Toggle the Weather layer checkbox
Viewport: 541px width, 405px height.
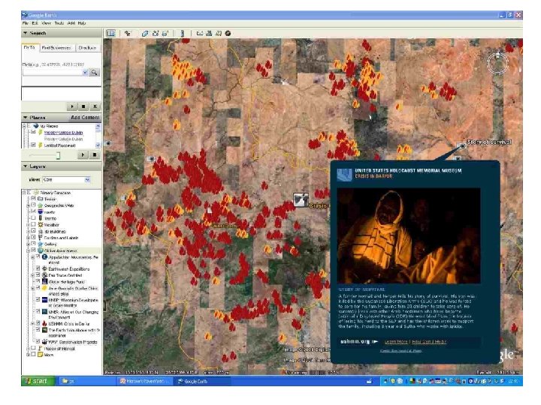tap(32, 223)
